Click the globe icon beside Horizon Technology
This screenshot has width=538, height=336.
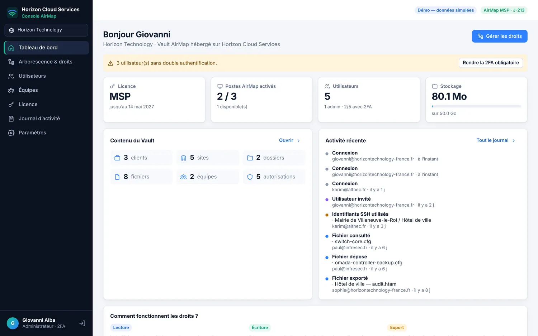tap(11, 30)
